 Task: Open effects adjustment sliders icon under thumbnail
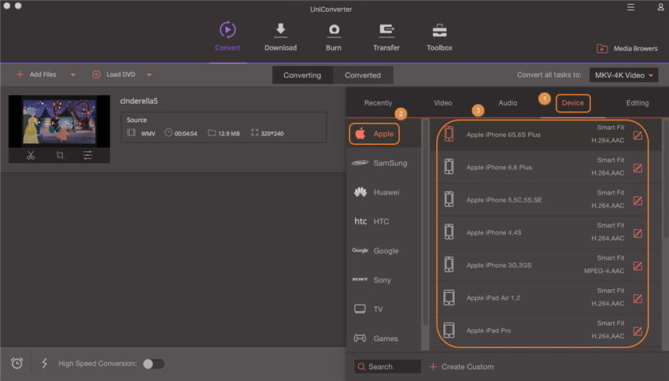pos(88,155)
